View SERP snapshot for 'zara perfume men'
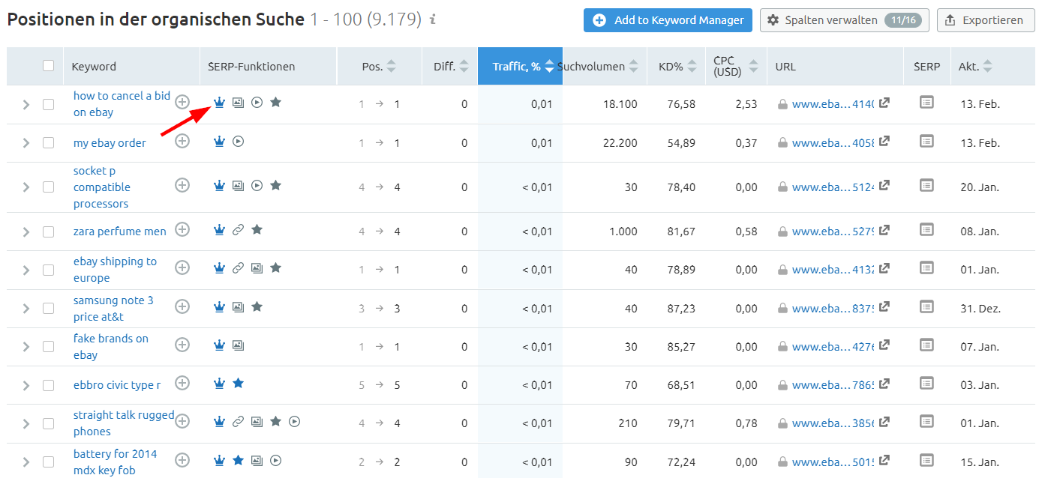This screenshot has height=478, width=1042. (926, 229)
